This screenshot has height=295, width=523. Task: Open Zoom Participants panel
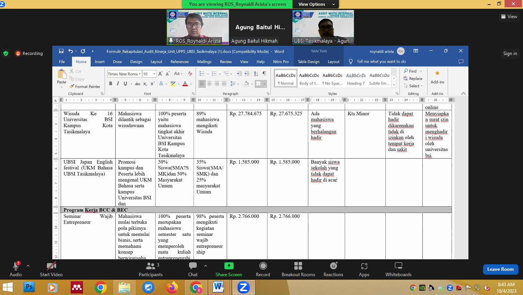[x=151, y=270]
